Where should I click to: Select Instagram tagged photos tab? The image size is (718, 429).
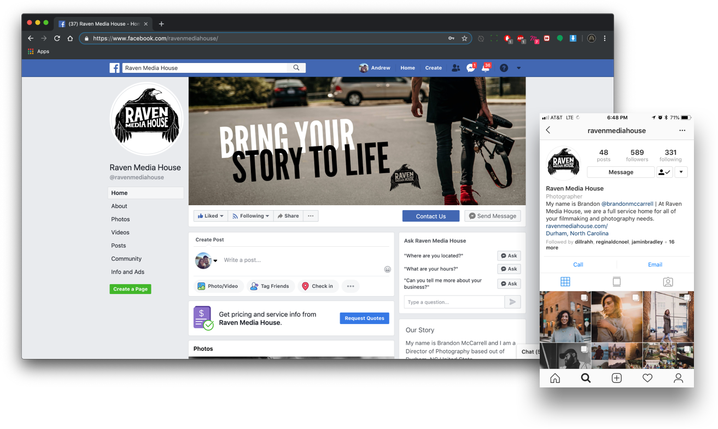tap(668, 282)
